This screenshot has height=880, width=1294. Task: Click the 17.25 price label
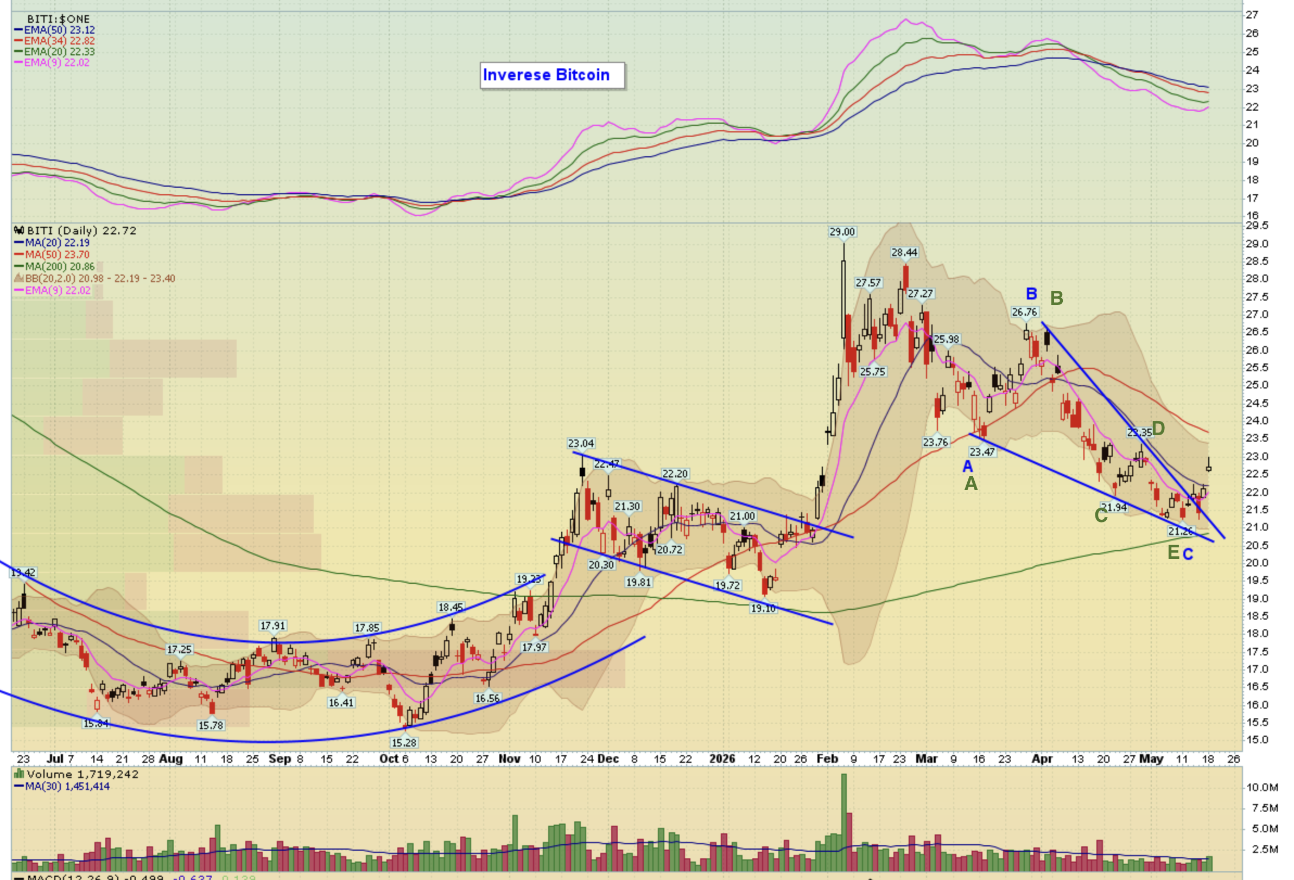(179, 649)
